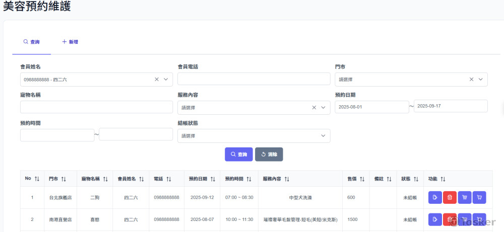
Task: Click the last cart icon in row 1
Action: pyautogui.click(x=479, y=198)
